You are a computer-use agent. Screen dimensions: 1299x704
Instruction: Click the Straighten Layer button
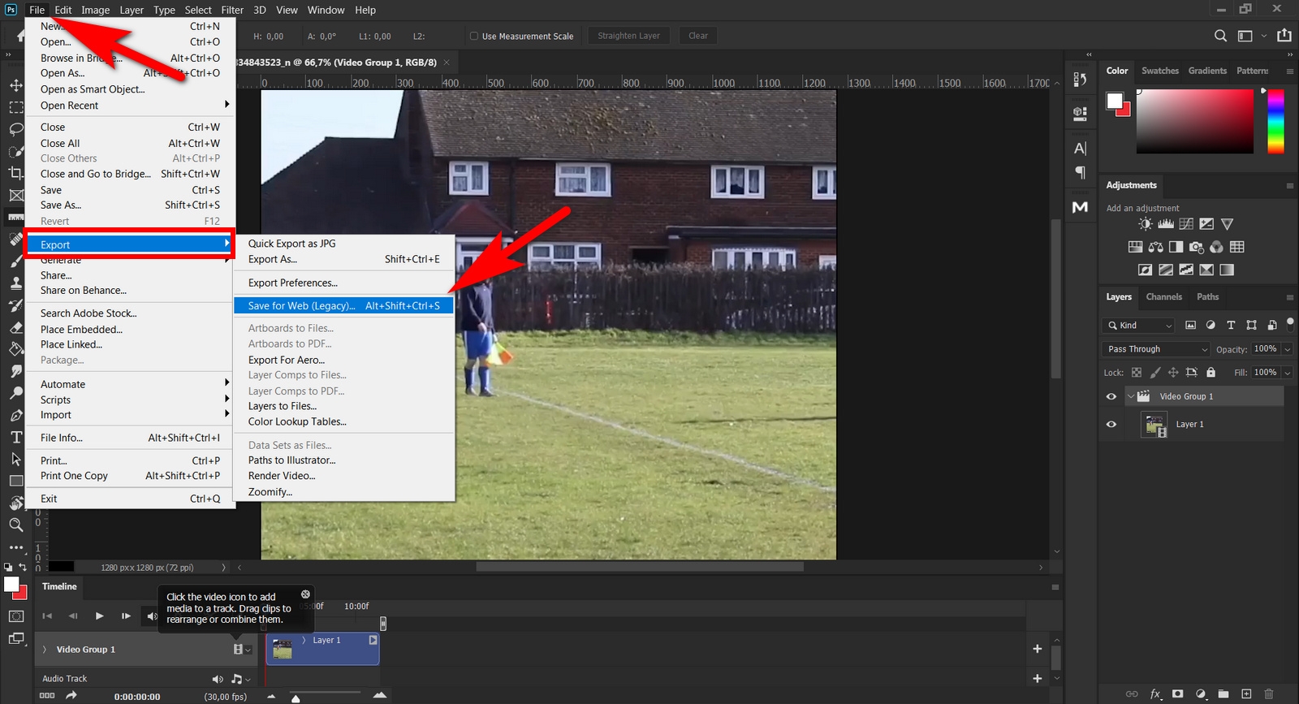[628, 36]
